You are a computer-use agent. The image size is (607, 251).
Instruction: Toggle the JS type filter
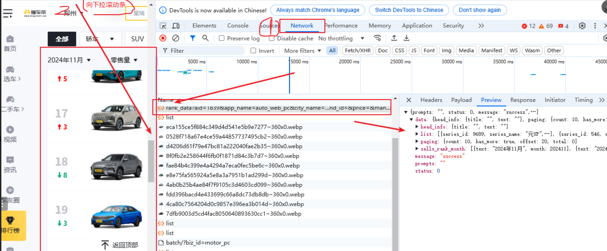click(x=414, y=50)
